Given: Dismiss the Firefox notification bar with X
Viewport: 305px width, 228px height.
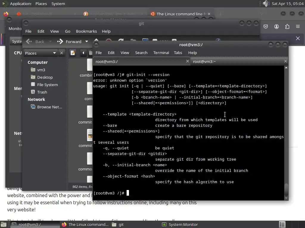Looking at the screenshot, I should tap(298, 38).
